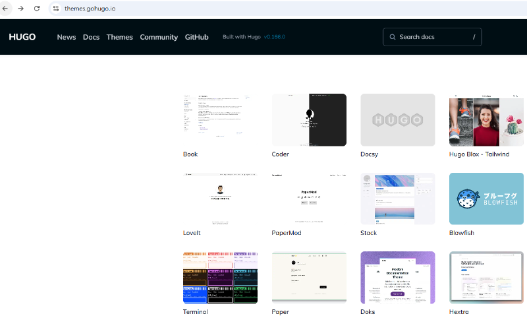Open the LoveIt theme thumbnail
The width and height of the screenshot is (527, 318).
[220, 199]
